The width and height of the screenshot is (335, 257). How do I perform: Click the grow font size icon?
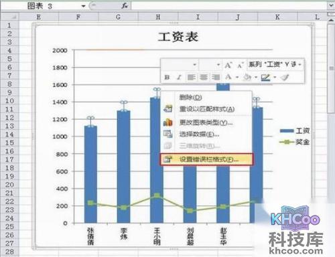click(228, 66)
